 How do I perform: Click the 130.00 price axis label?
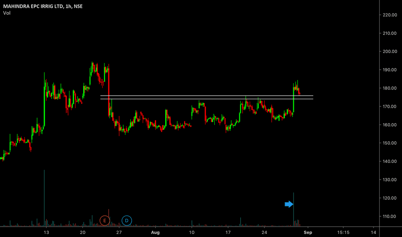389,180
